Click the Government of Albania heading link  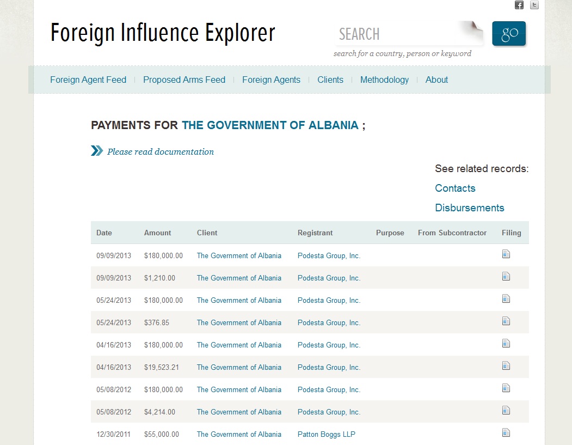(x=270, y=125)
